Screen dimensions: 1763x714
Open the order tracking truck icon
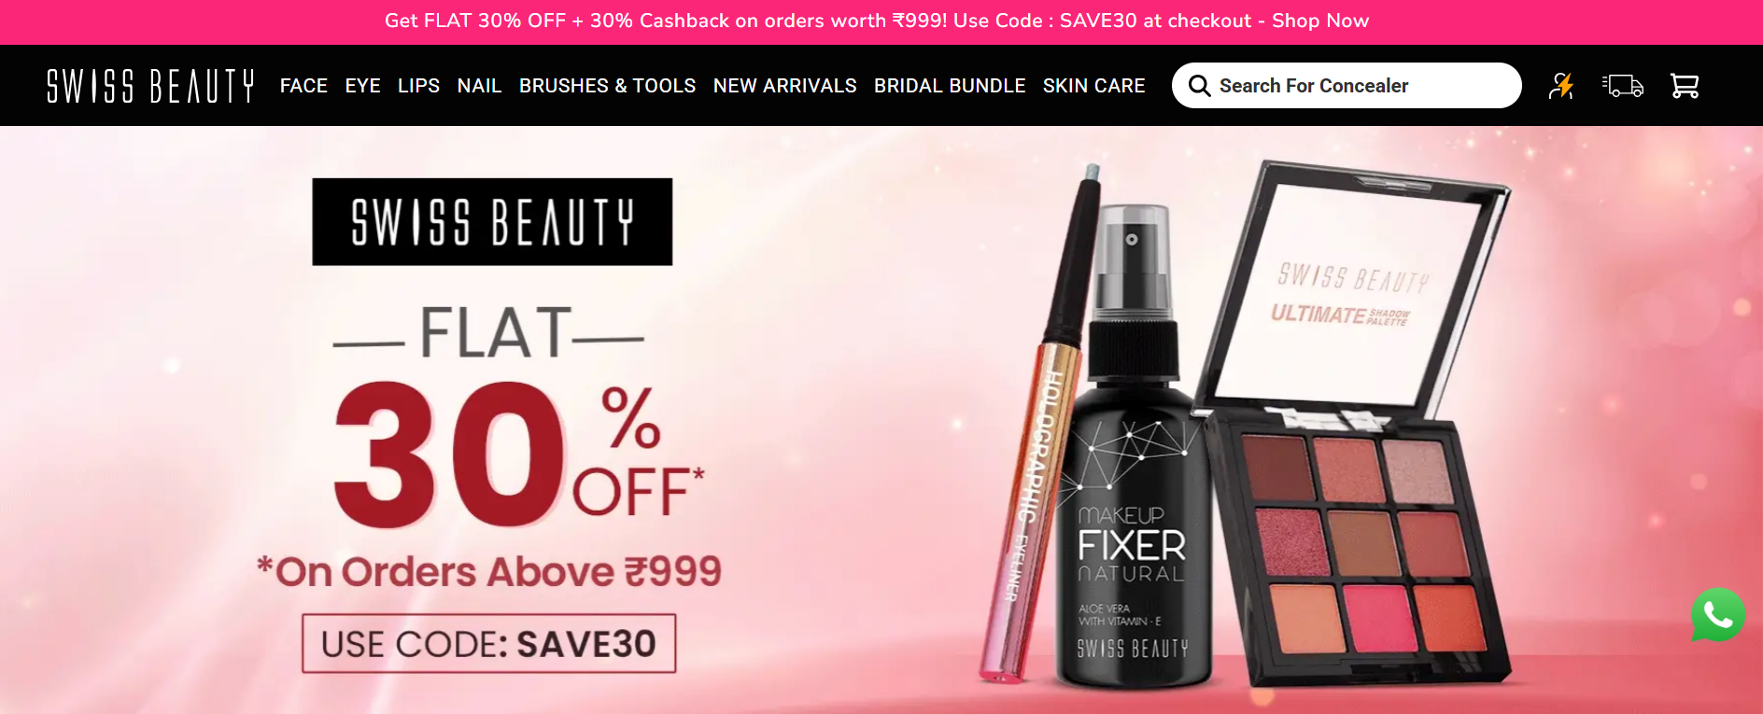[x=1623, y=86]
